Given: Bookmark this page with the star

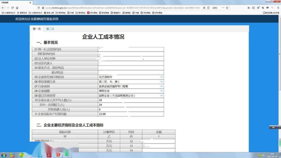Looking at the screenshot, I should (227, 8).
